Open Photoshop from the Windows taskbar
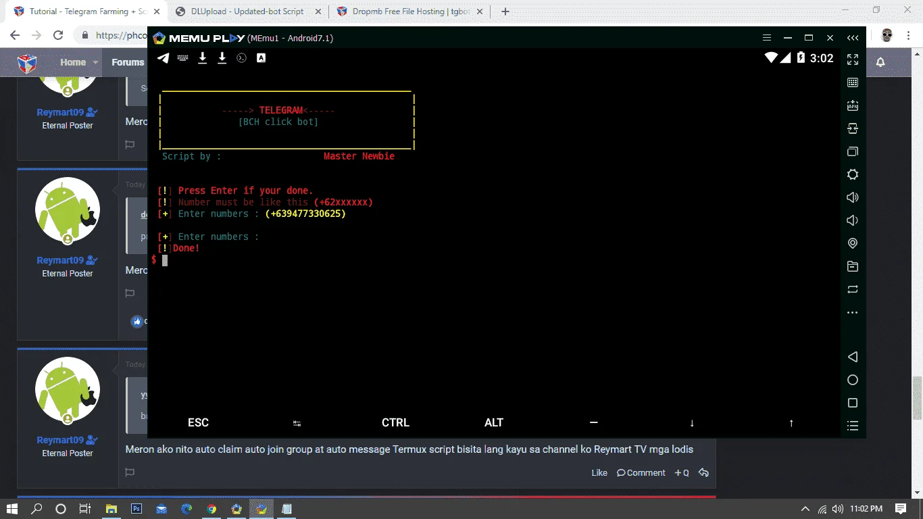Screen dimensions: 923x519 136,509
